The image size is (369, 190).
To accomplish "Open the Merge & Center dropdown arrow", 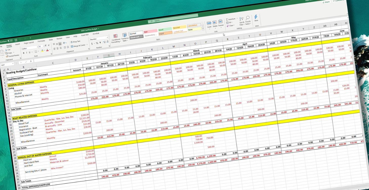I will click(87, 45).
